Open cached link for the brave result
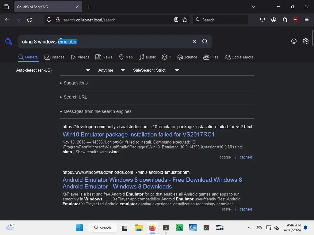This screenshot has height=235, width=314. pyautogui.click(x=246, y=209)
